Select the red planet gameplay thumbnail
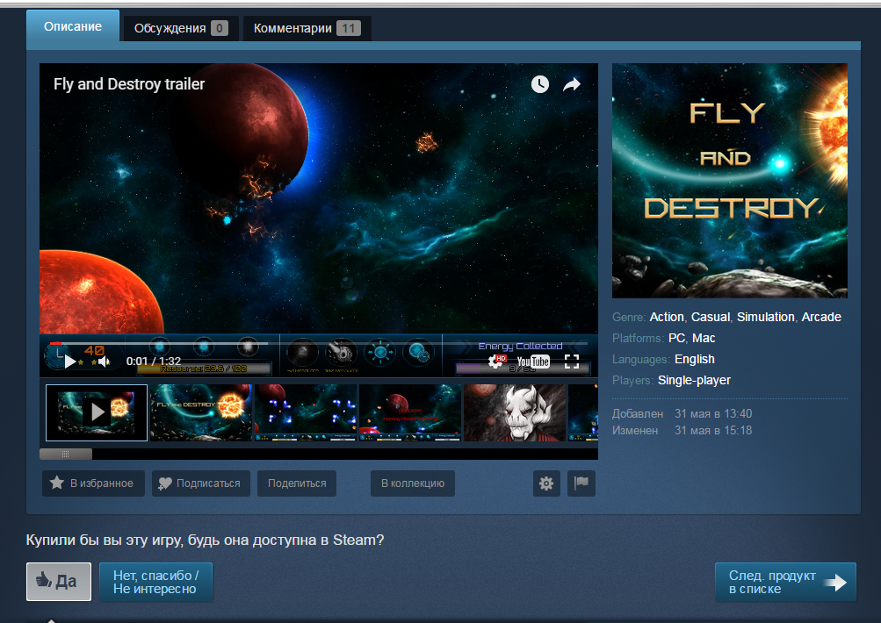The image size is (881, 623). 410,412
